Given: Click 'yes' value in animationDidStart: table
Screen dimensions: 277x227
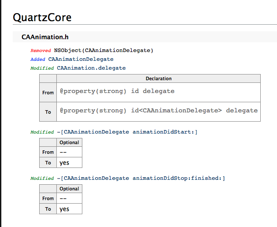Looking at the screenshot, I should point(64,163).
